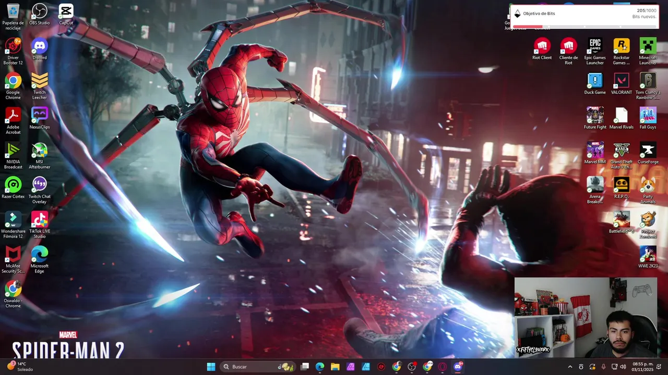
Task: Open the NexusClips shortcut
Action: tap(40, 118)
